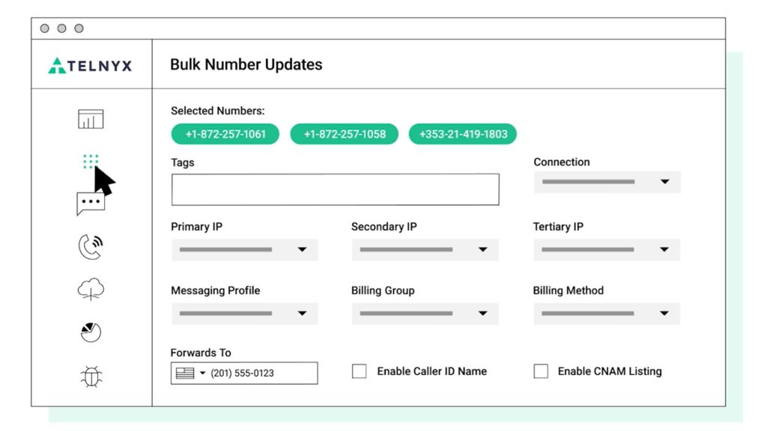The width and height of the screenshot is (767, 431).
Task: Select the number +1-872-257-1061
Action: [225, 134]
